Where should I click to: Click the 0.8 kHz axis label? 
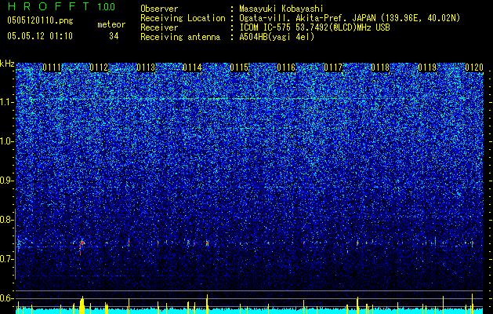coord(6,220)
